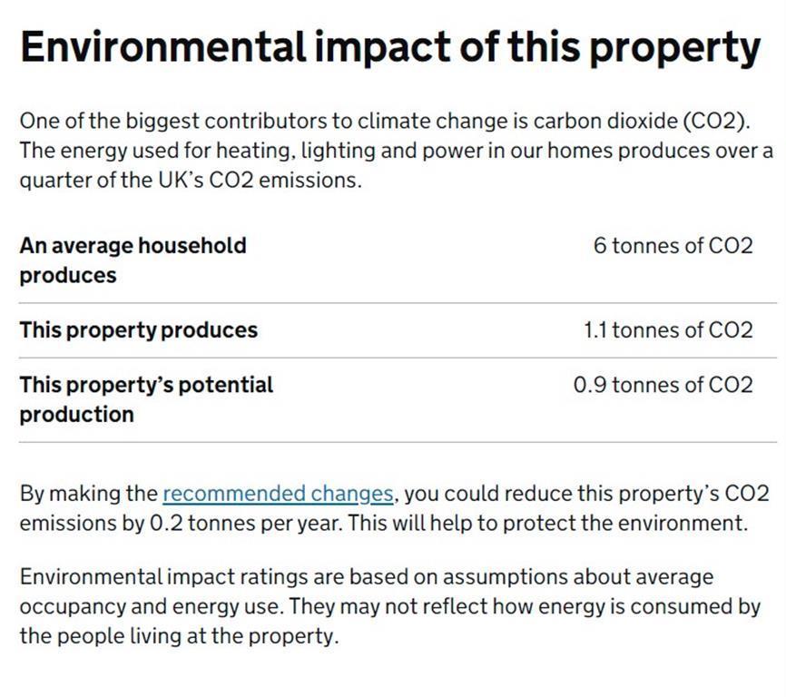Click the text 'quarter of the UK's CO2 emissions'
Viewport: 786px width, 697px height.
(189, 180)
